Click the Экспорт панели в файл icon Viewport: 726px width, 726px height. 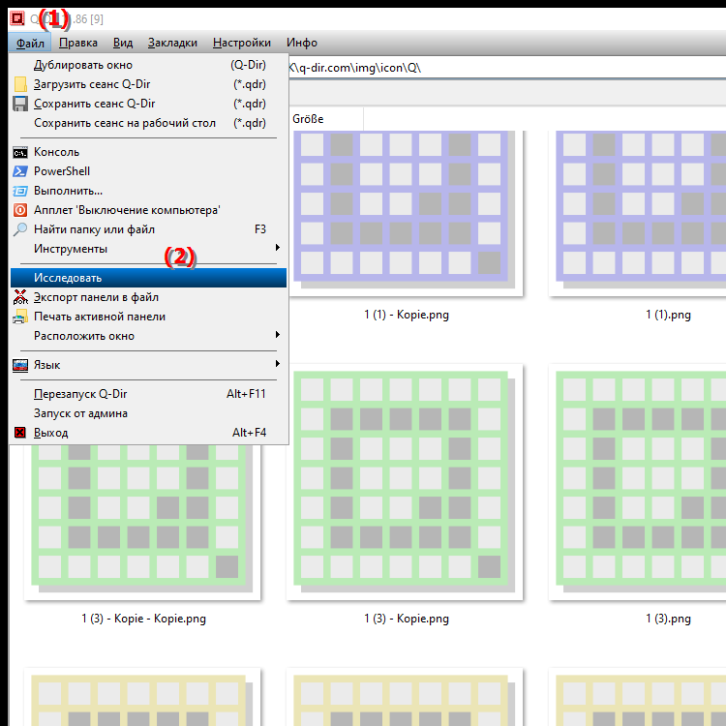(20, 297)
